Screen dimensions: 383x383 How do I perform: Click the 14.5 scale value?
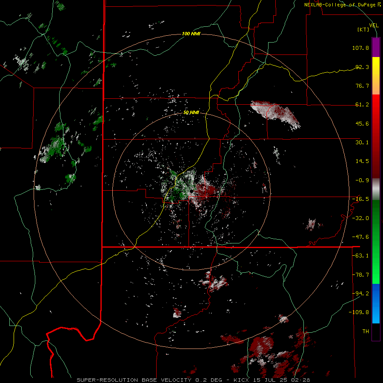(x=362, y=161)
